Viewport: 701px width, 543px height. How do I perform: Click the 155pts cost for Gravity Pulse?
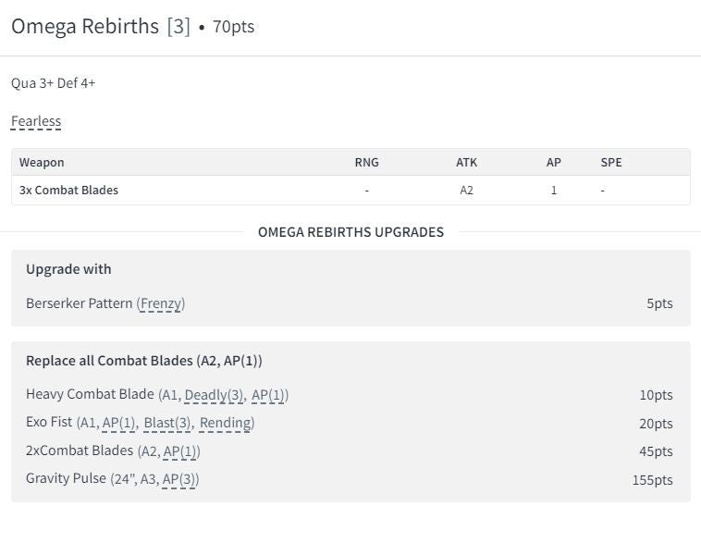click(x=652, y=479)
